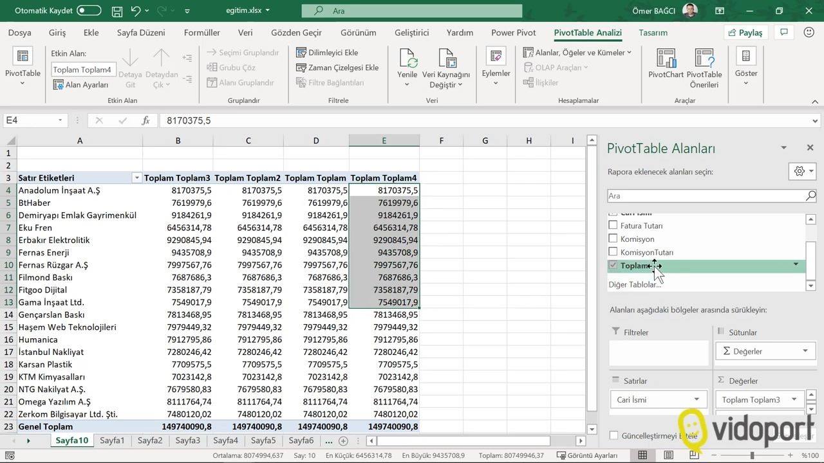Open the Sayfa3 worksheet tab
Image resolution: width=824 pixels, height=463 pixels.
[188, 440]
